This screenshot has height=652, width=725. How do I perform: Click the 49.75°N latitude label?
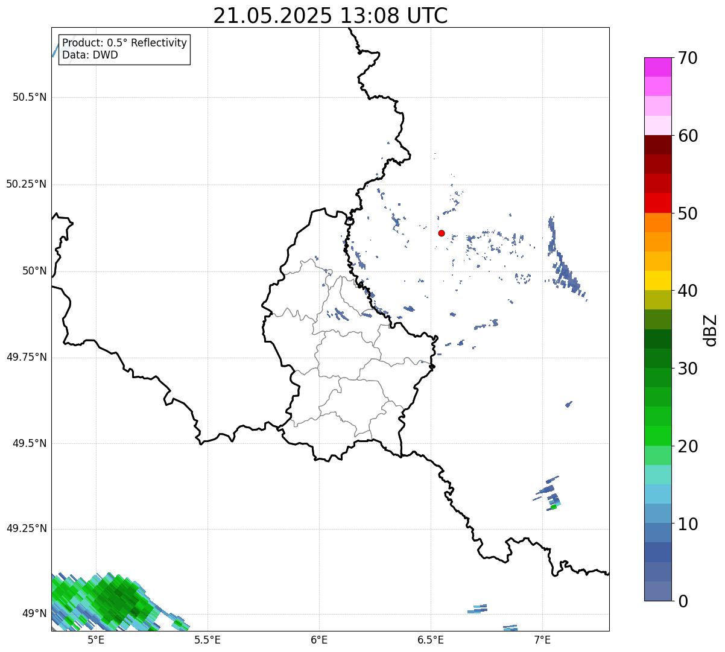27,357
